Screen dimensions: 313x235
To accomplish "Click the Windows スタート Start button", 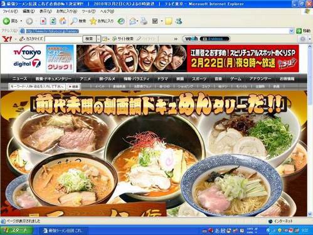I will [x=16, y=231].
